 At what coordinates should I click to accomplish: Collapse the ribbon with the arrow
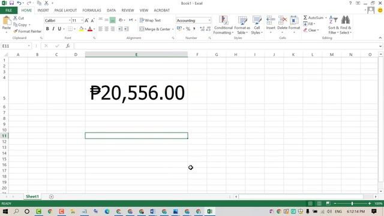[380, 38]
